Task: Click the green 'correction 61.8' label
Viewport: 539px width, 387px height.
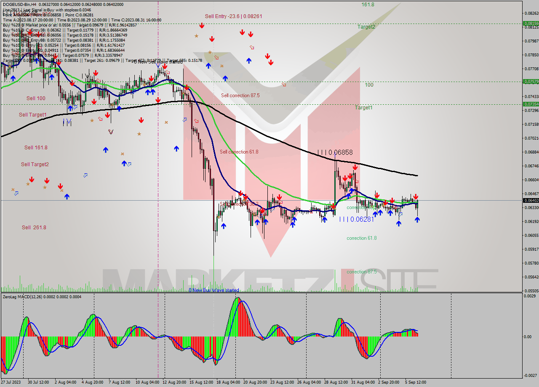Action: 362,238
